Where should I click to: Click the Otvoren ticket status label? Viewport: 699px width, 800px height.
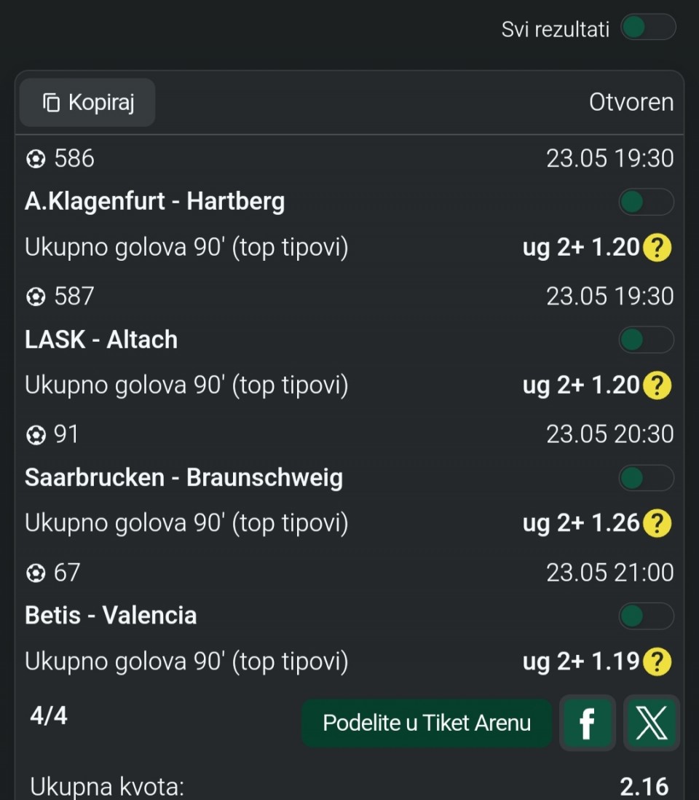pos(631,103)
